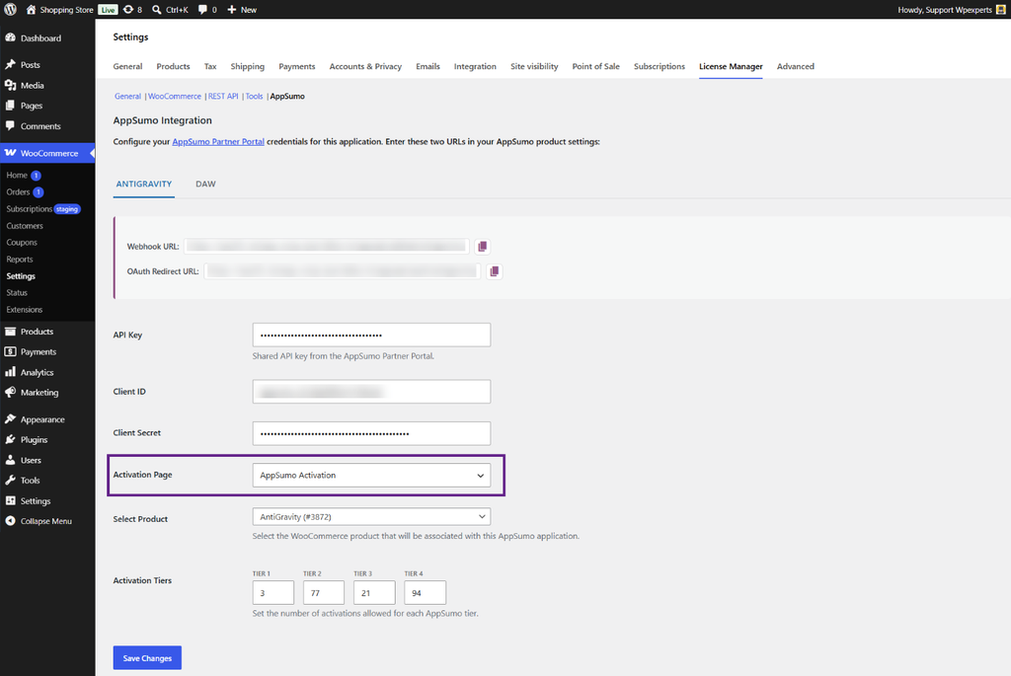Select the License Manager tab
The image size is (1011, 676).
[x=731, y=66]
